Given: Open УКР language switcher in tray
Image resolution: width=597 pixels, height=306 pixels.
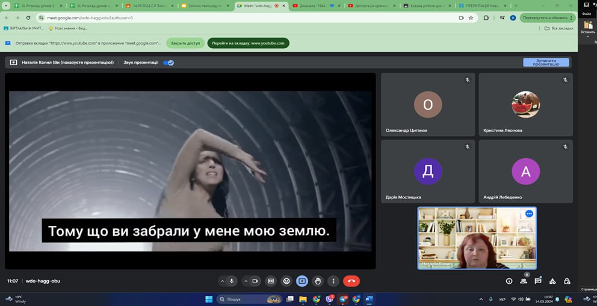Looking at the screenshot, I should click(502, 299).
